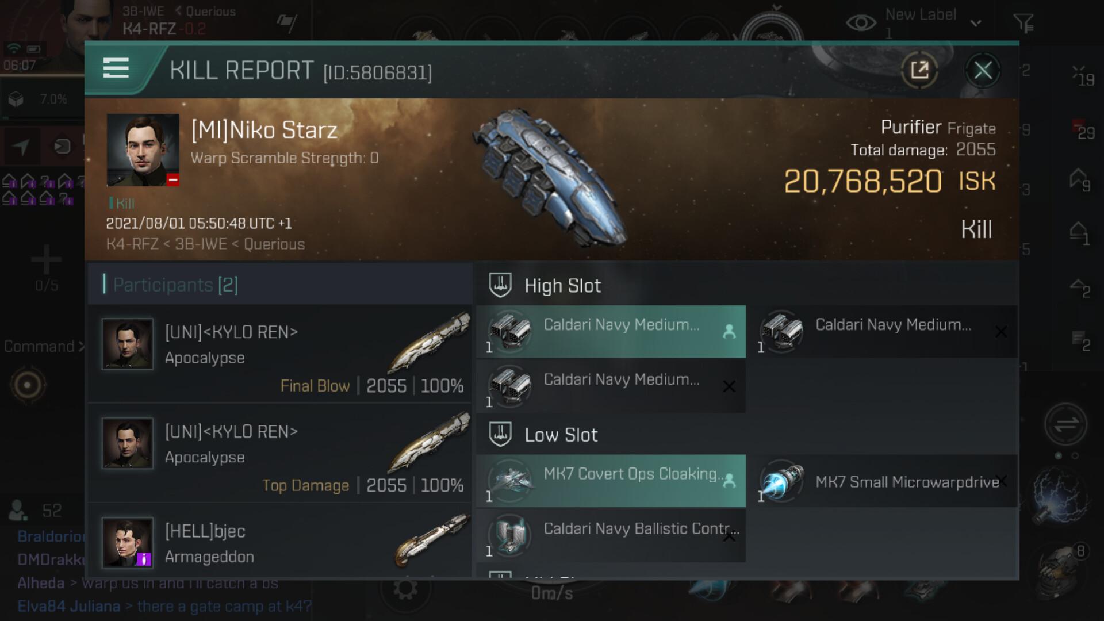1104x621 pixels.
Task: Open Caldari Navy Ballistic Control item
Action: (611, 535)
